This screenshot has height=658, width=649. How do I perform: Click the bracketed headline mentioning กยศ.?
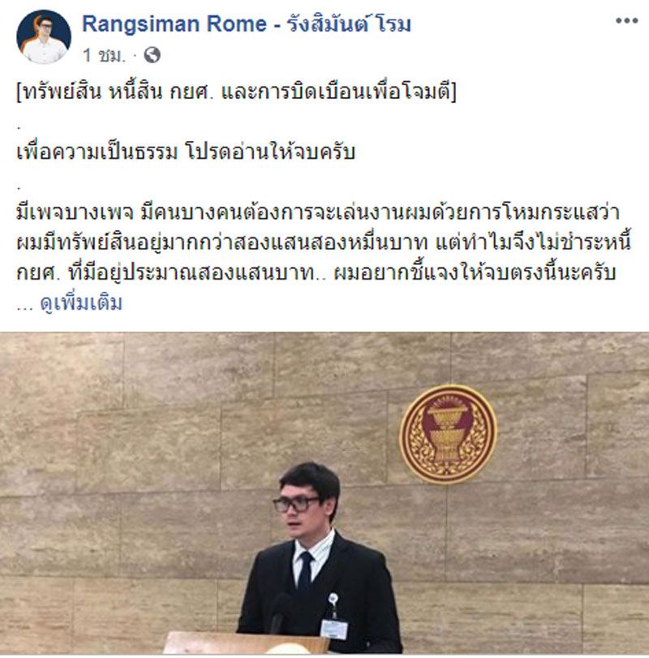pyautogui.click(x=236, y=92)
